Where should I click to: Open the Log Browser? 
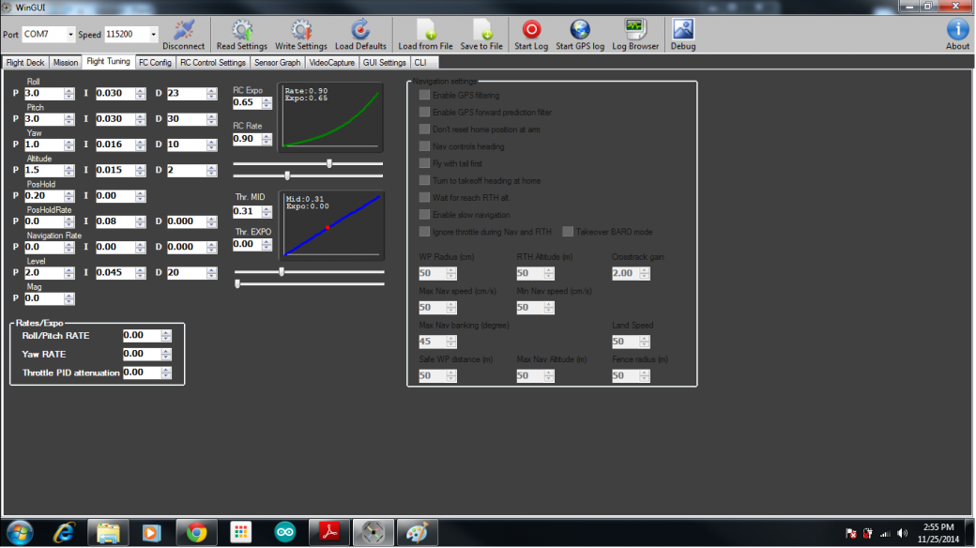(x=635, y=29)
